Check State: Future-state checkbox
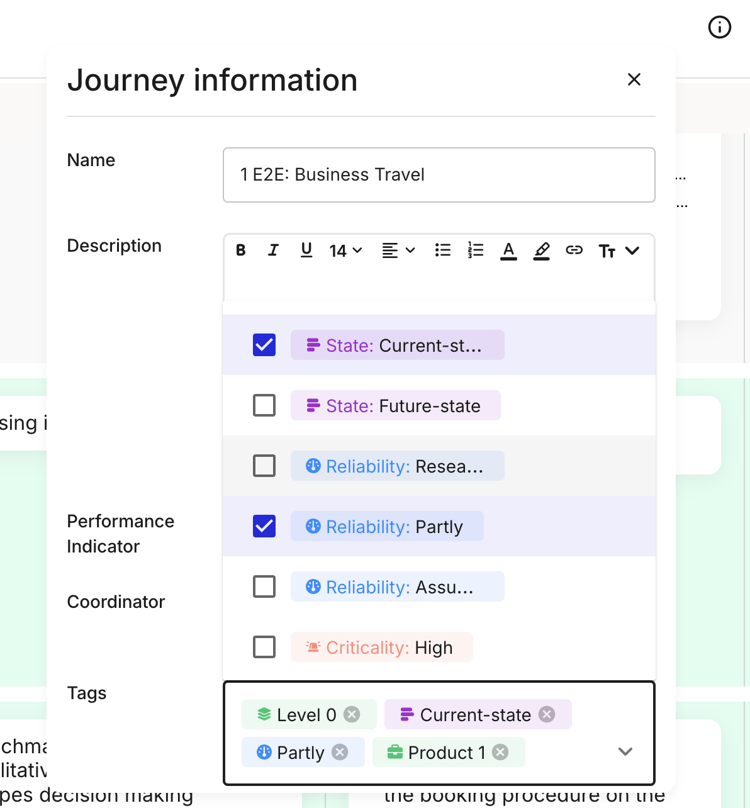 click(264, 405)
